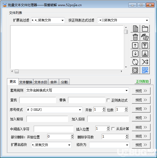Switch to the 文本替换 tab
The width and height of the screenshot is (157, 158).
click(26, 82)
